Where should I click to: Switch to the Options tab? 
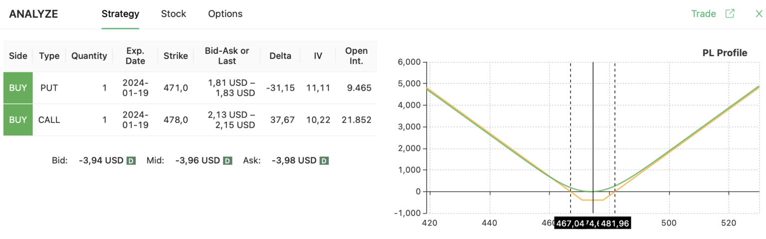coord(225,14)
